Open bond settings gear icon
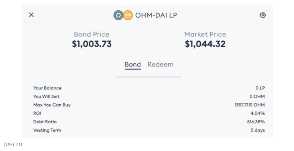This screenshot has height=151, width=294. tap(263, 15)
